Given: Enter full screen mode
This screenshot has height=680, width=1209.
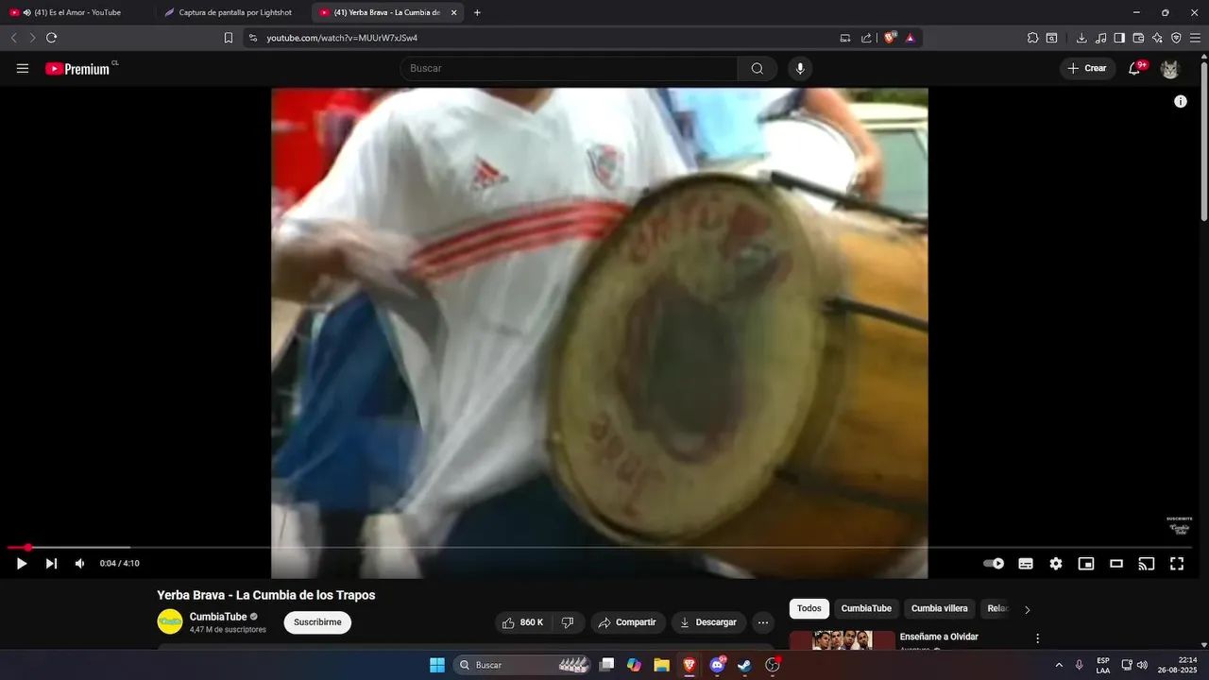Looking at the screenshot, I should tap(1177, 564).
